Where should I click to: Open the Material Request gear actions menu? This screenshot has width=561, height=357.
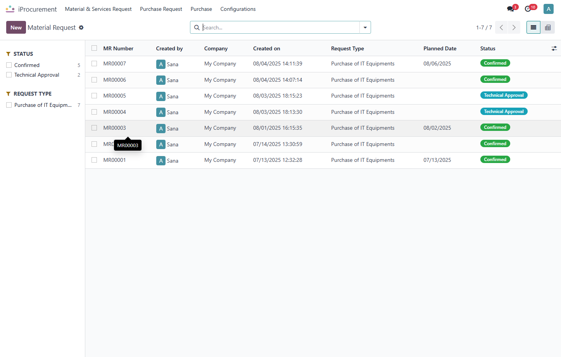tap(81, 27)
